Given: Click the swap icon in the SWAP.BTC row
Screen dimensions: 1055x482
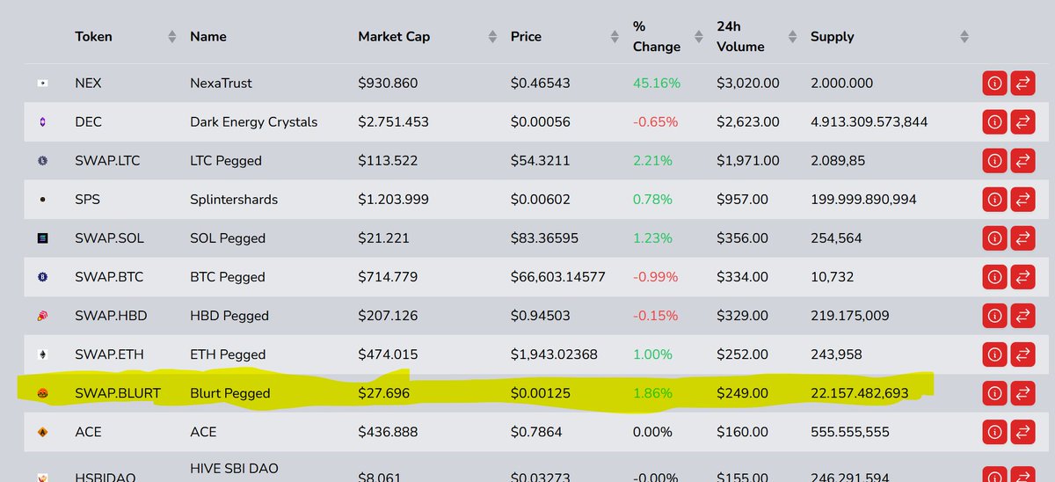Looking at the screenshot, I should tap(1023, 277).
